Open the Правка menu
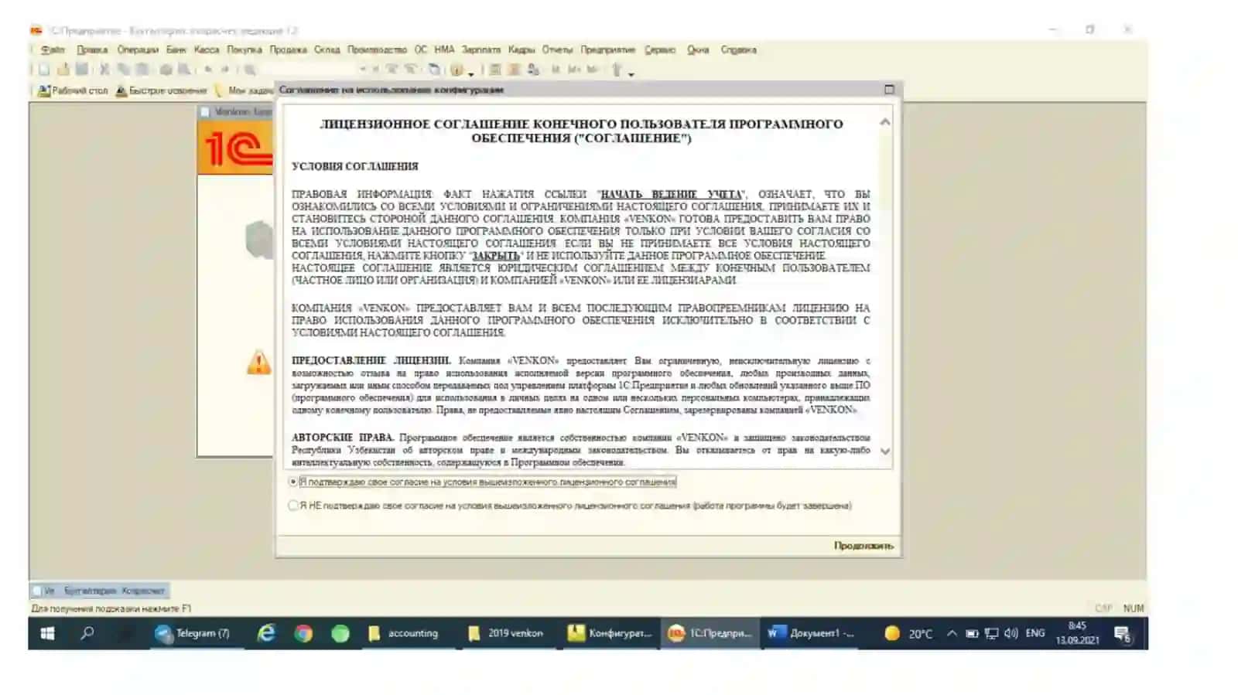The image size is (1238, 695). (92, 49)
